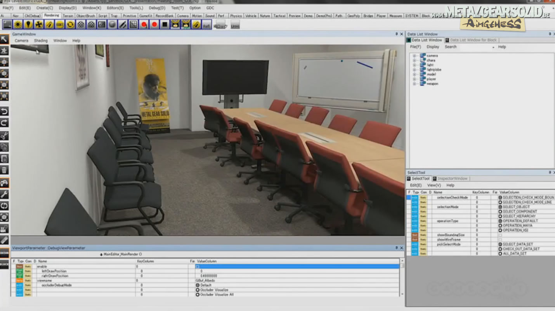The image size is (555, 311).
Task: Expand the player node in Data List
Action: coord(414,79)
